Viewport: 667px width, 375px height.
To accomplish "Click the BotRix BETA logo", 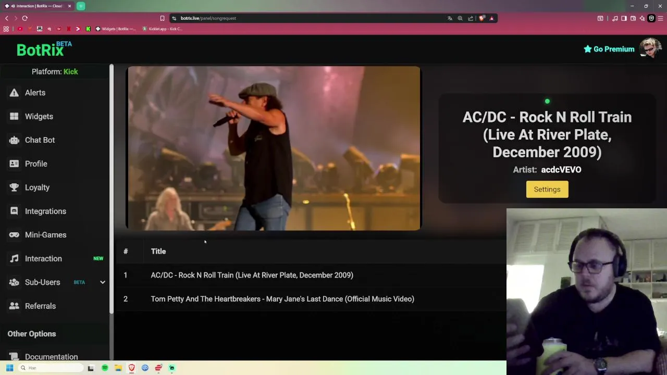I will [44, 49].
